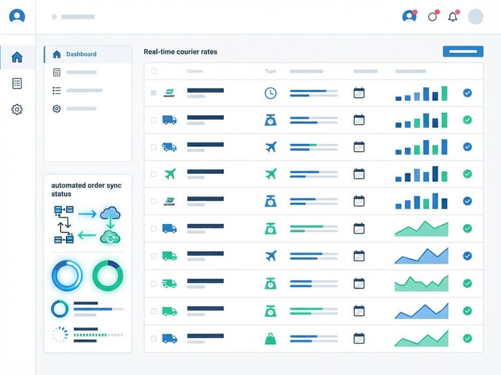The height and width of the screenshot is (375, 501).
Task: Open the user icon with red notification dot
Action: pos(410,16)
